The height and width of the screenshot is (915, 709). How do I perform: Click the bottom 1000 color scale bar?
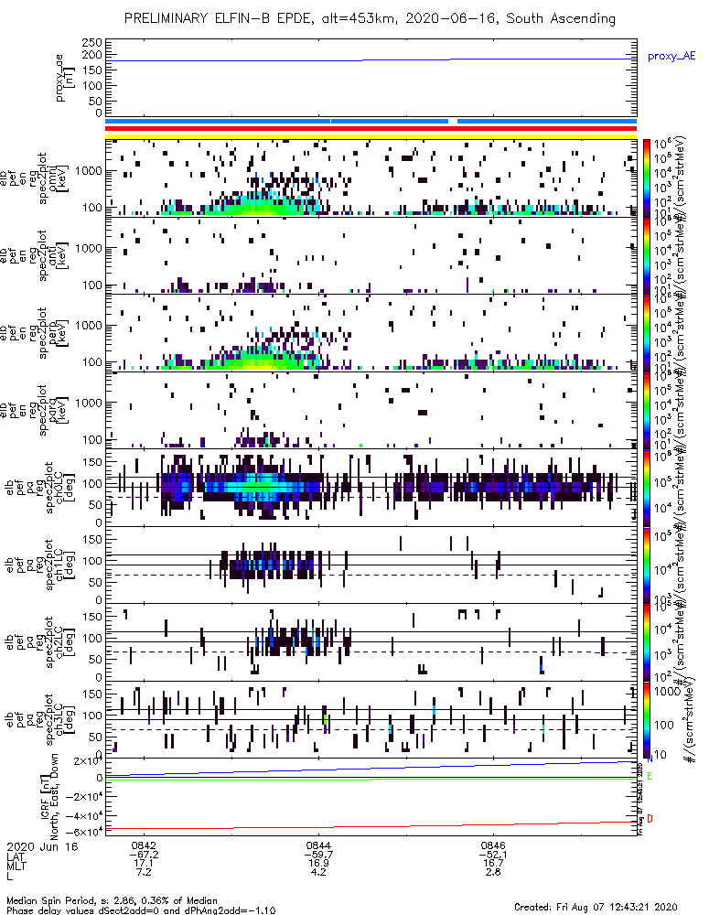click(x=646, y=719)
